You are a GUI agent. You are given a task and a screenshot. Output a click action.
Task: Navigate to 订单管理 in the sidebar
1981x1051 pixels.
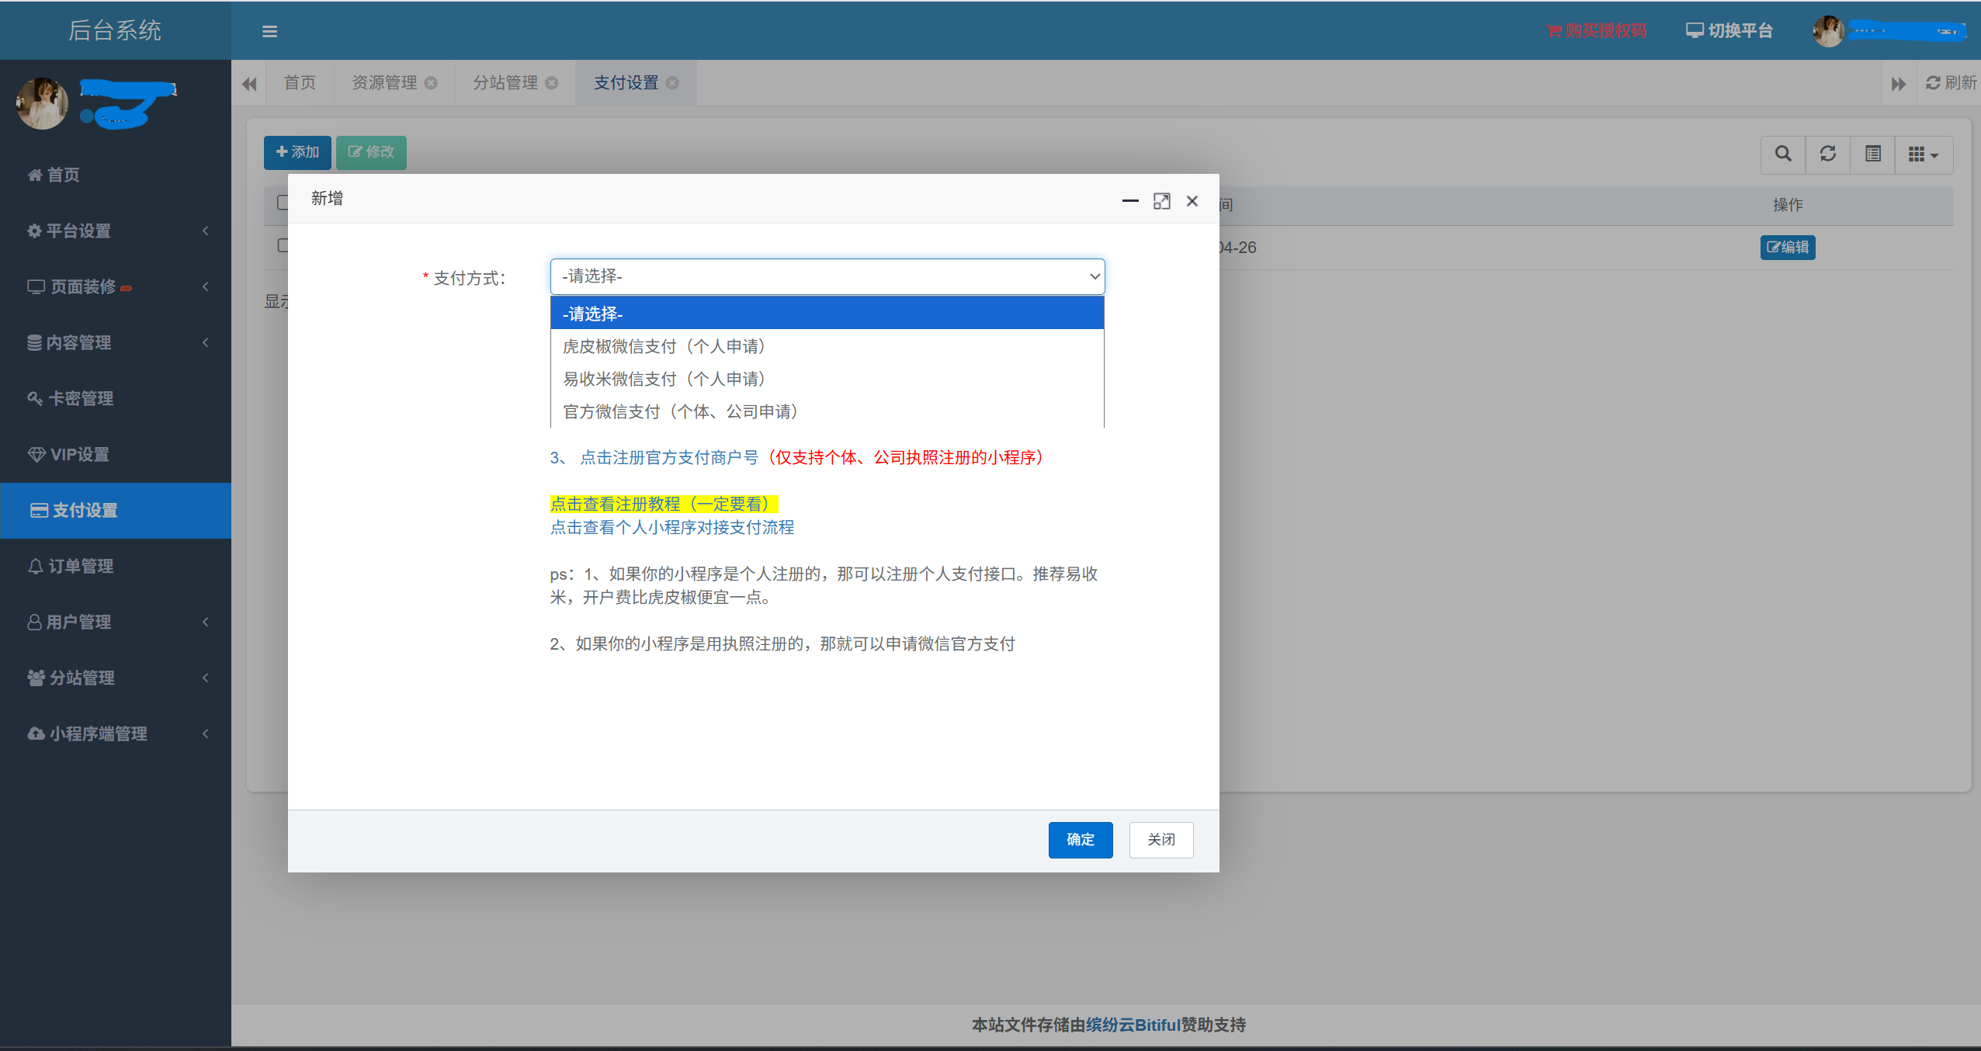click(81, 566)
